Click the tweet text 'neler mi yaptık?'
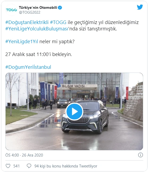 pyautogui.click(x=57, y=42)
